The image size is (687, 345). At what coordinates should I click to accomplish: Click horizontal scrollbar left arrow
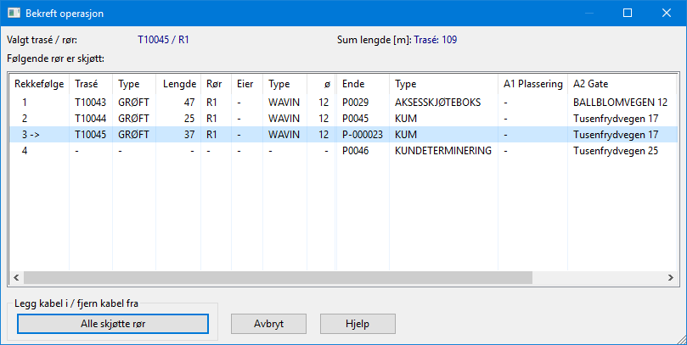(x=16, y=277)
